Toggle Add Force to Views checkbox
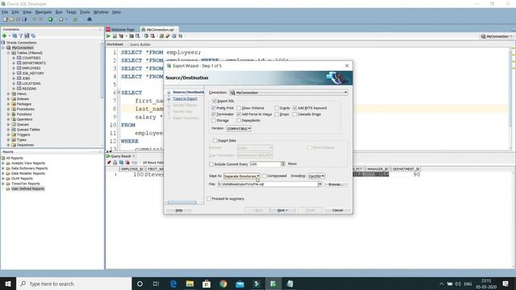Screen dimensions: 516x290 click(239, 114)
